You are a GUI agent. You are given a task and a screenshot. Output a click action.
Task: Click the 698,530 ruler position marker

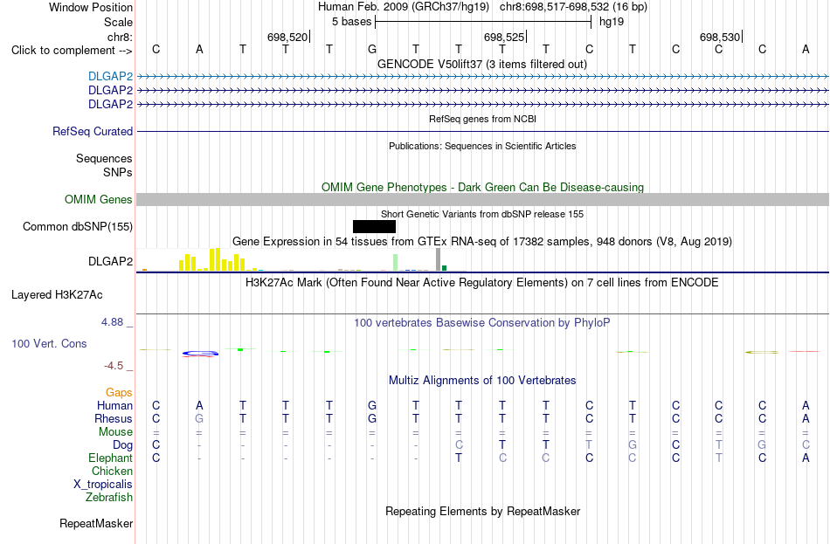[720, 37]
